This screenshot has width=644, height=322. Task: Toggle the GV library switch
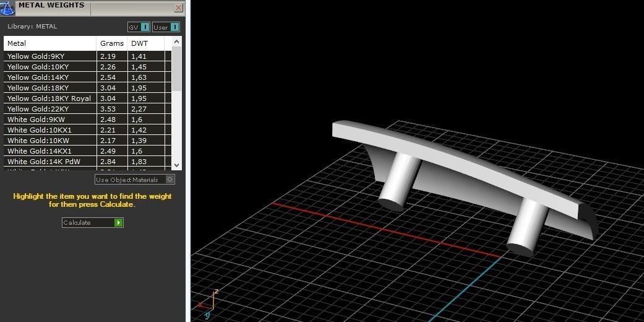tap(139, 27)
